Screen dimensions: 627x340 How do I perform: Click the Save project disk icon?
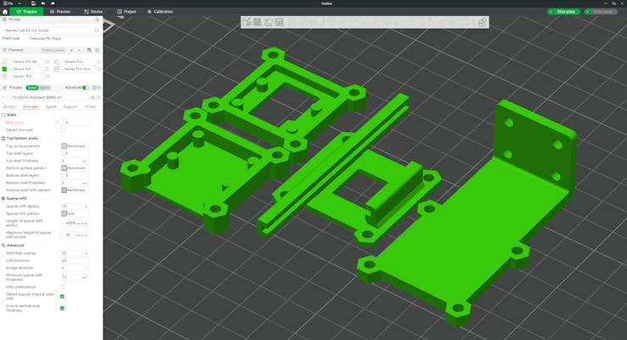[33, 3]
